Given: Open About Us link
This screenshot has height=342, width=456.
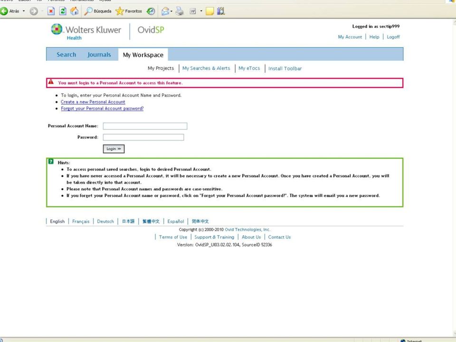Looking at the screenshot, I should [x=251, y=237].
